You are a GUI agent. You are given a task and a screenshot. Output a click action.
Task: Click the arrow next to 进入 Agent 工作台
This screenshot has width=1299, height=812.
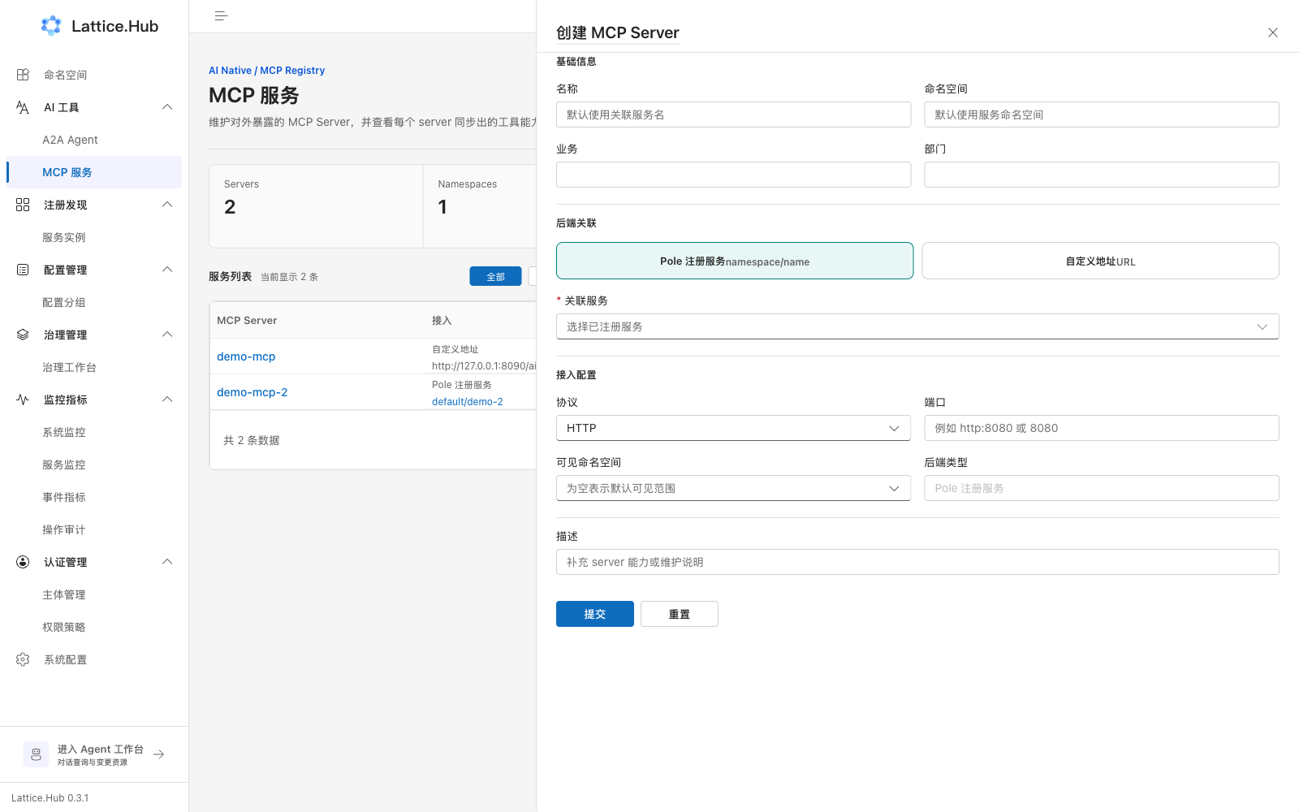tap(159, 754)
